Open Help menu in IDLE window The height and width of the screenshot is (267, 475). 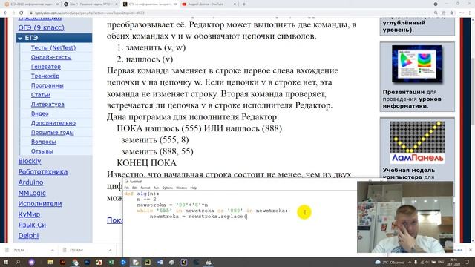click(x=194, y=188)
